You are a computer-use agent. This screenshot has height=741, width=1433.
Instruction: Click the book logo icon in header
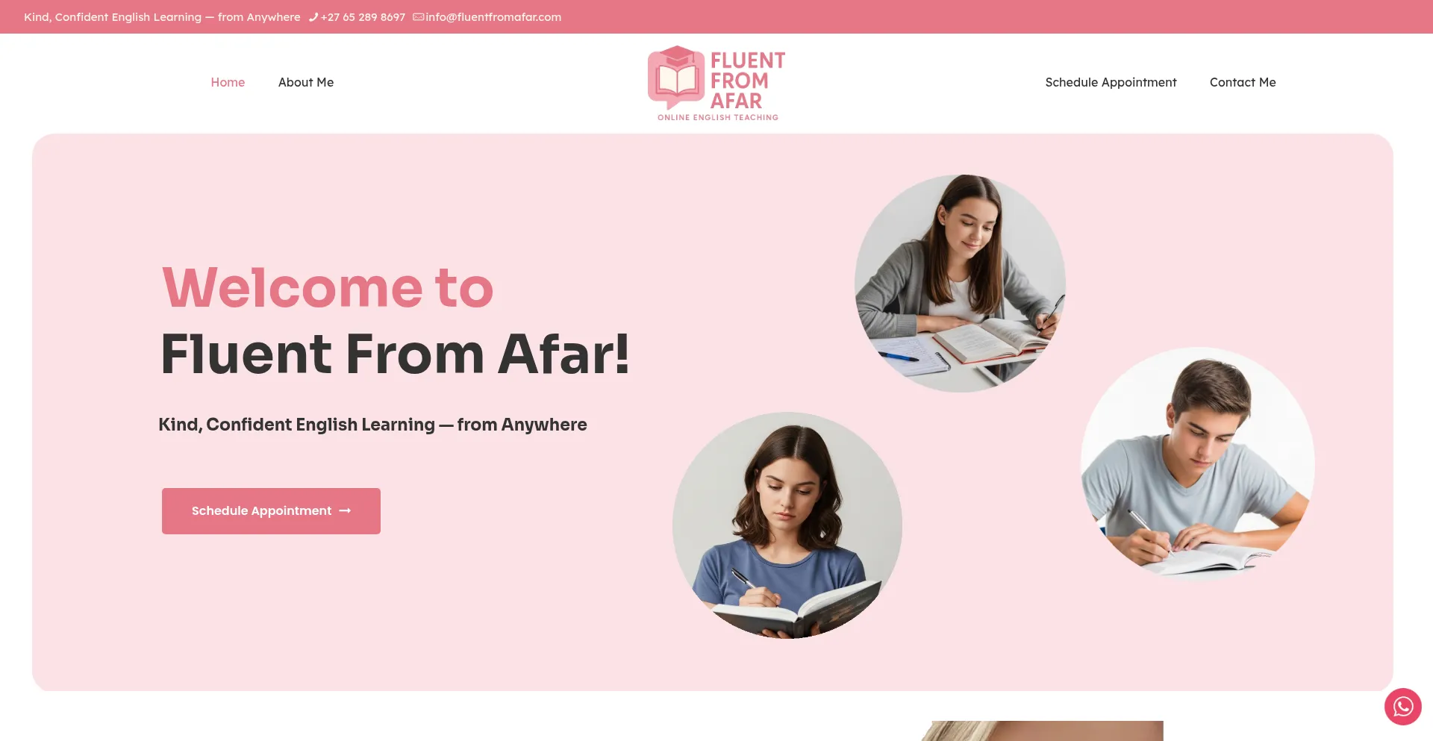point(676,78)
